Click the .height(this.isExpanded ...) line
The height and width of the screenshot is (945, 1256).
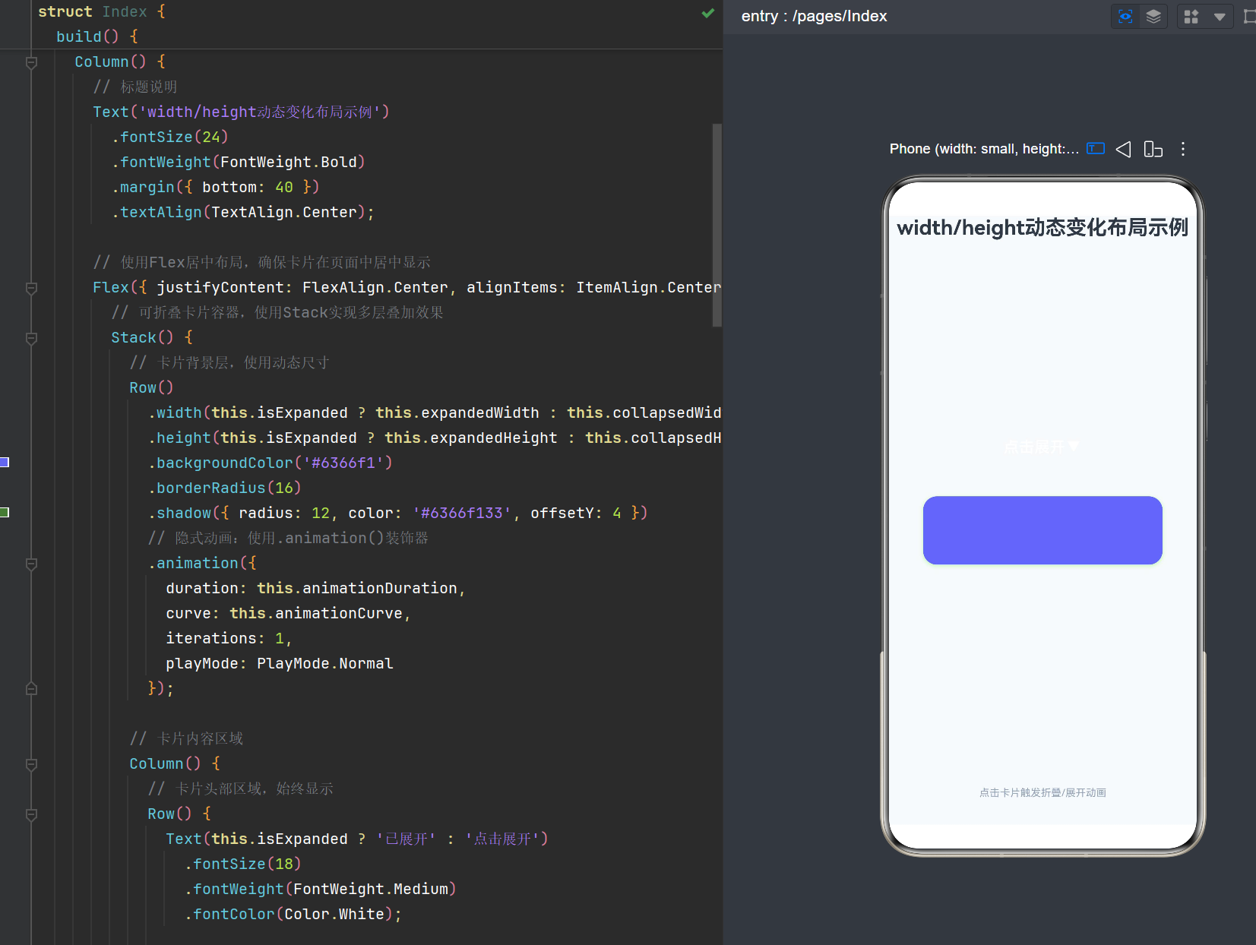point(435,438)
